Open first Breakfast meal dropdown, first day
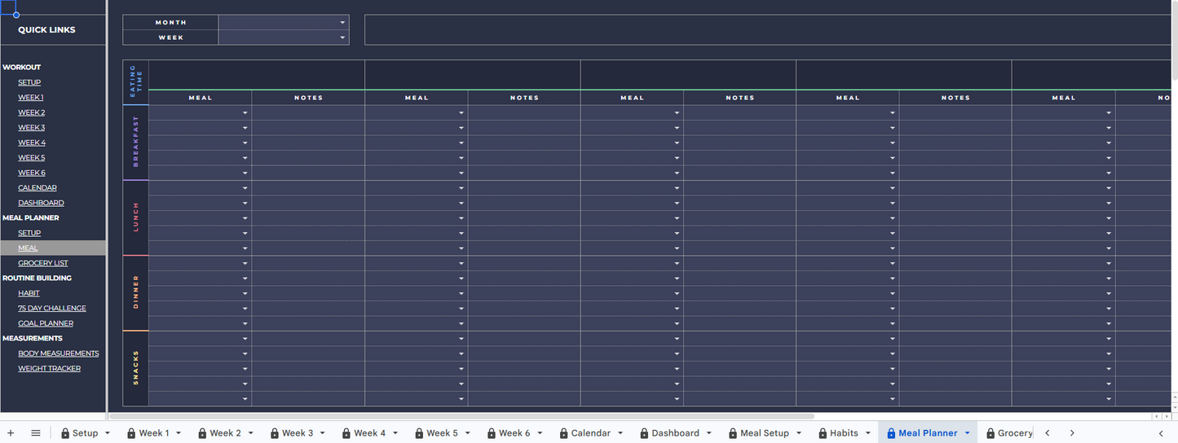The height and width of the screenshot is (443, 1178). (x=245, y=113)
